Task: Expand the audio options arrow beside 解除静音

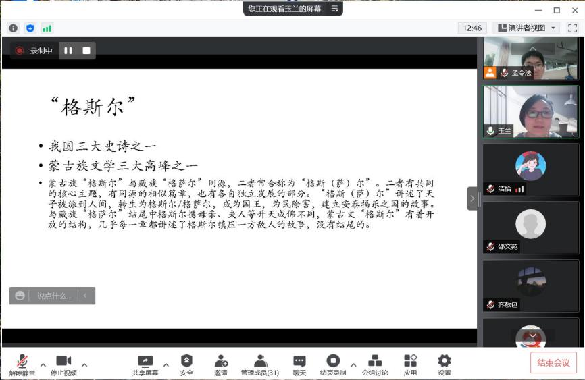Action: tap(43, 365)
